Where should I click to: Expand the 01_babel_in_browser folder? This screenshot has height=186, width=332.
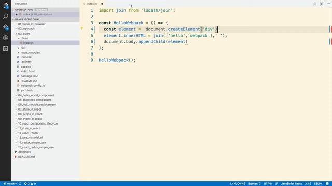[x=32, y=24]
